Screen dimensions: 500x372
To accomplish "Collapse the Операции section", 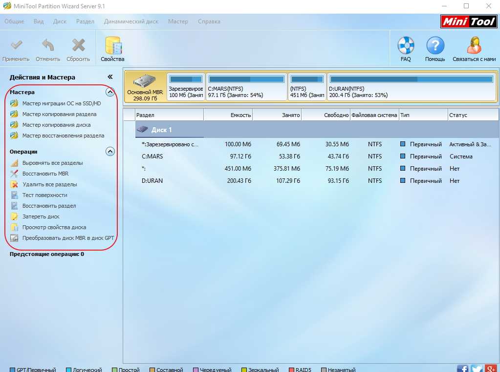I will coord(110,152).
